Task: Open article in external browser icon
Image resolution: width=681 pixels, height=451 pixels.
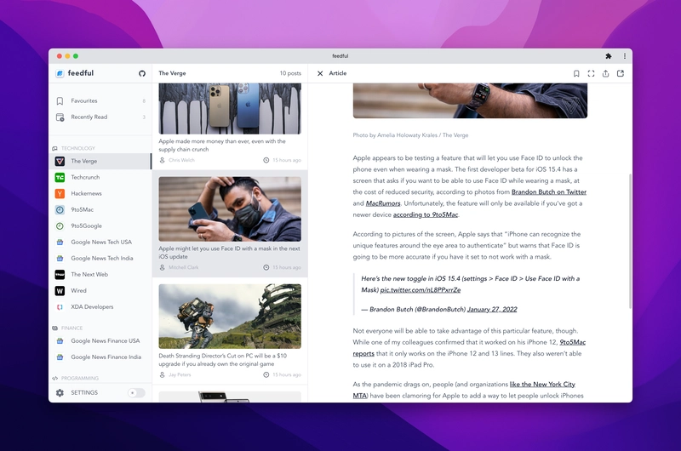Action: (x=621, y=73)
